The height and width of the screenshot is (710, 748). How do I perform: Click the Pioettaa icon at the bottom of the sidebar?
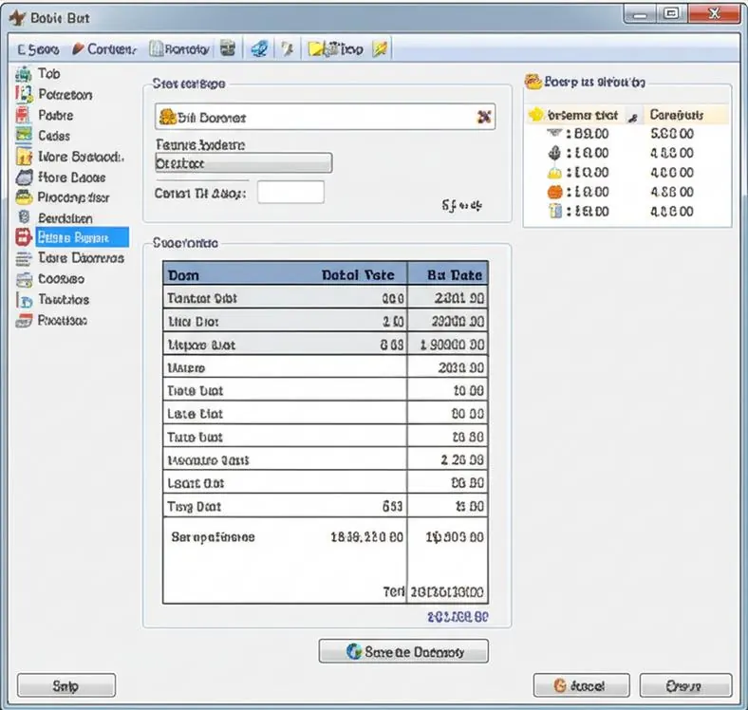[x=24, y=321]
